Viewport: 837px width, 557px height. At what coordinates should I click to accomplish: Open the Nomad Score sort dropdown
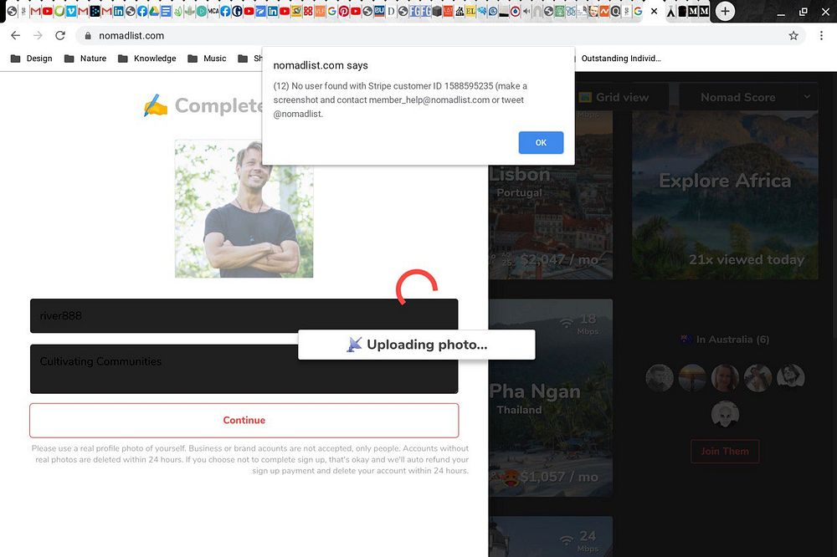point(747,97)
